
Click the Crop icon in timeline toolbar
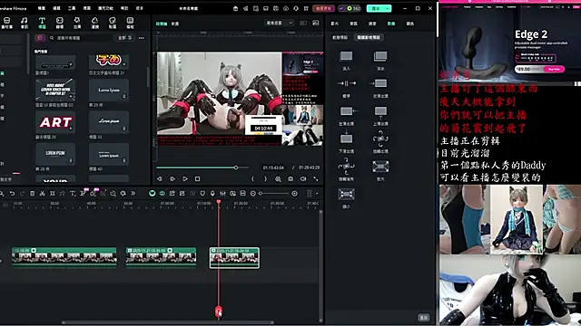coord(53,193)
